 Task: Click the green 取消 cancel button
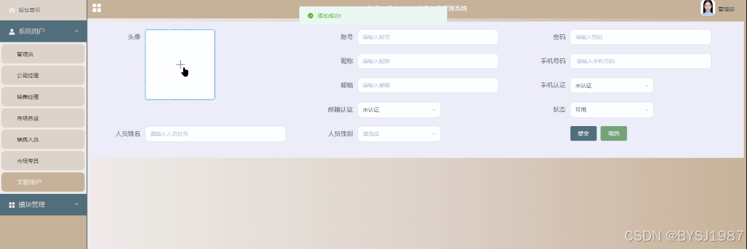[614, 134]
